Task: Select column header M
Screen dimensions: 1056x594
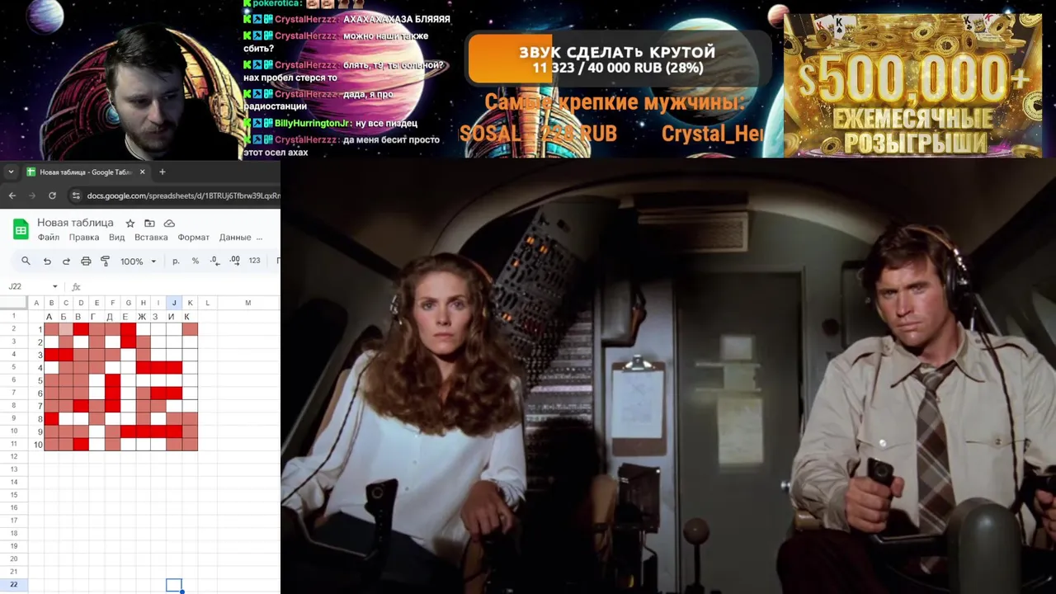Action: pyautogui.click(x=247, y=303)
